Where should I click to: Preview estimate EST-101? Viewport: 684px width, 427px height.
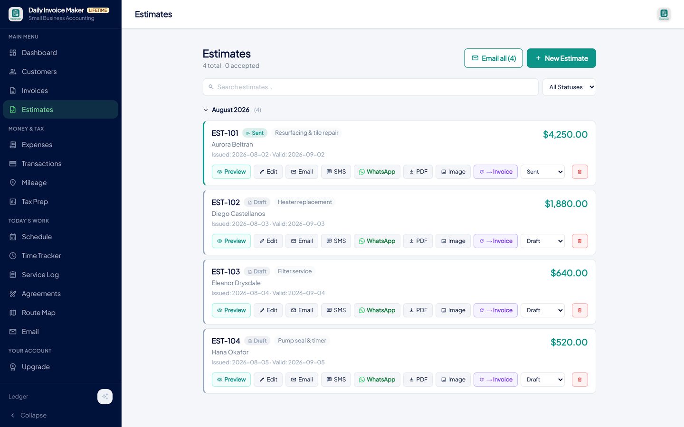point(231,172)
